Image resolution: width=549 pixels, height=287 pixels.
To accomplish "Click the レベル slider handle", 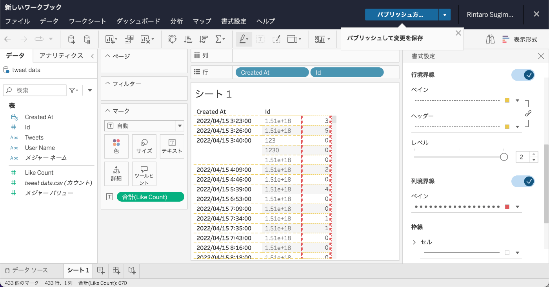I will click(x=504, y=157).
